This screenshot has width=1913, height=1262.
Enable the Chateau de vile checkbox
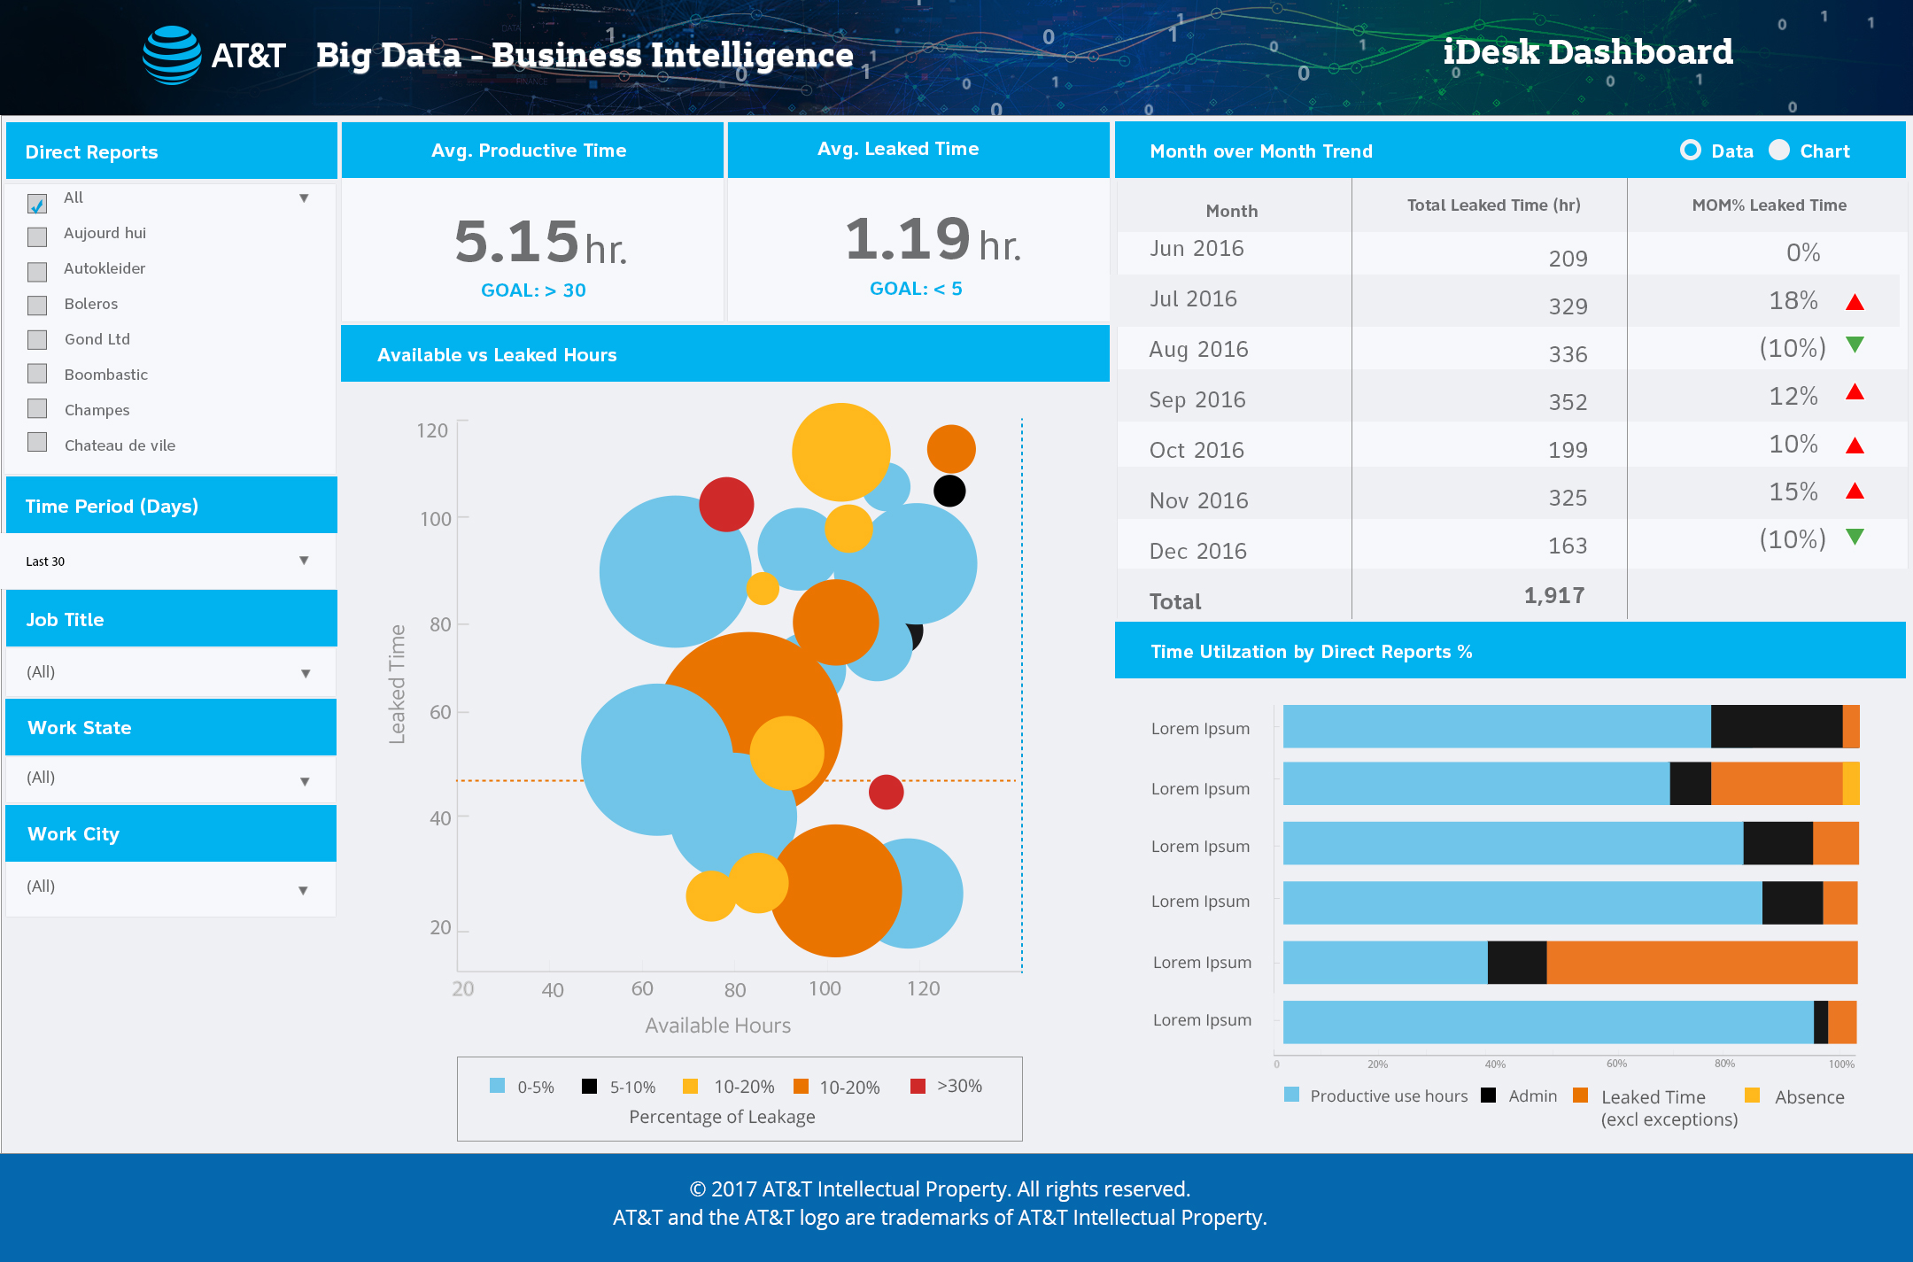click(37, 442)
